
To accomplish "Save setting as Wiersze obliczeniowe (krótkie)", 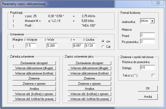I will click(x=89, y=73).
